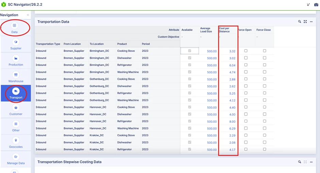
Task: Open the Warehouse navigation icon
Action: (x=16, y=75)
